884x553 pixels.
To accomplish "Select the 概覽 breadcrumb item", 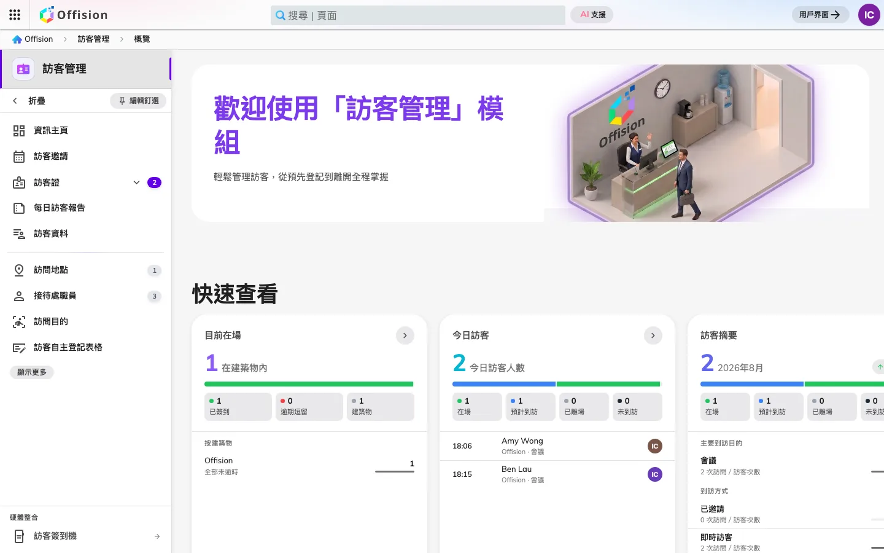I will 142,39.
